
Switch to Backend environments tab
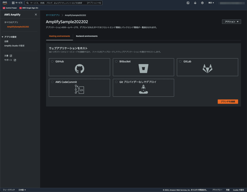(x=87, y=36)
